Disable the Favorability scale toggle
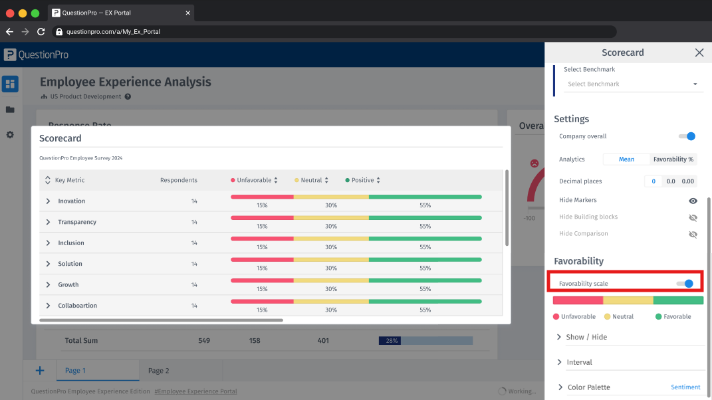 [x=685, y=284]
